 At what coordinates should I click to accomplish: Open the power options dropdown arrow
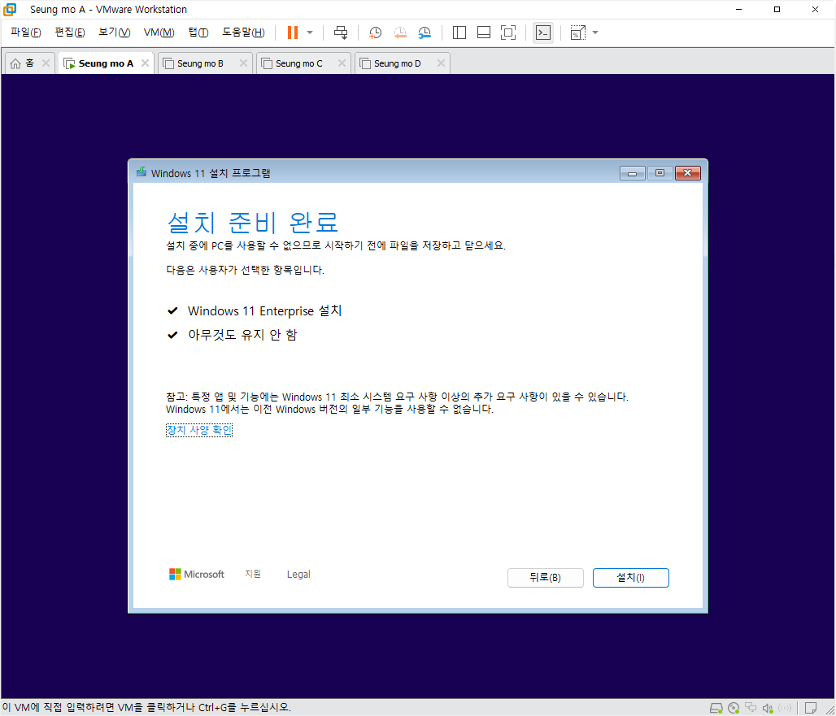pos(310,33)
